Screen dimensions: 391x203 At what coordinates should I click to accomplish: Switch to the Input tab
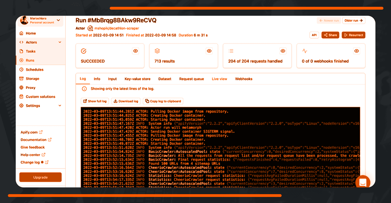tap(112, 79)
